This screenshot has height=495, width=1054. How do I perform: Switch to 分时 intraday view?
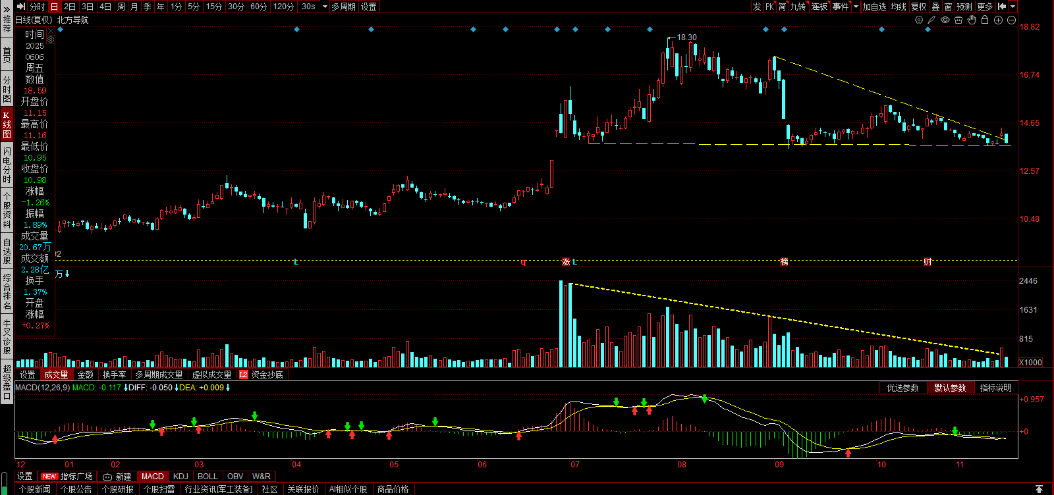[38, 7]
